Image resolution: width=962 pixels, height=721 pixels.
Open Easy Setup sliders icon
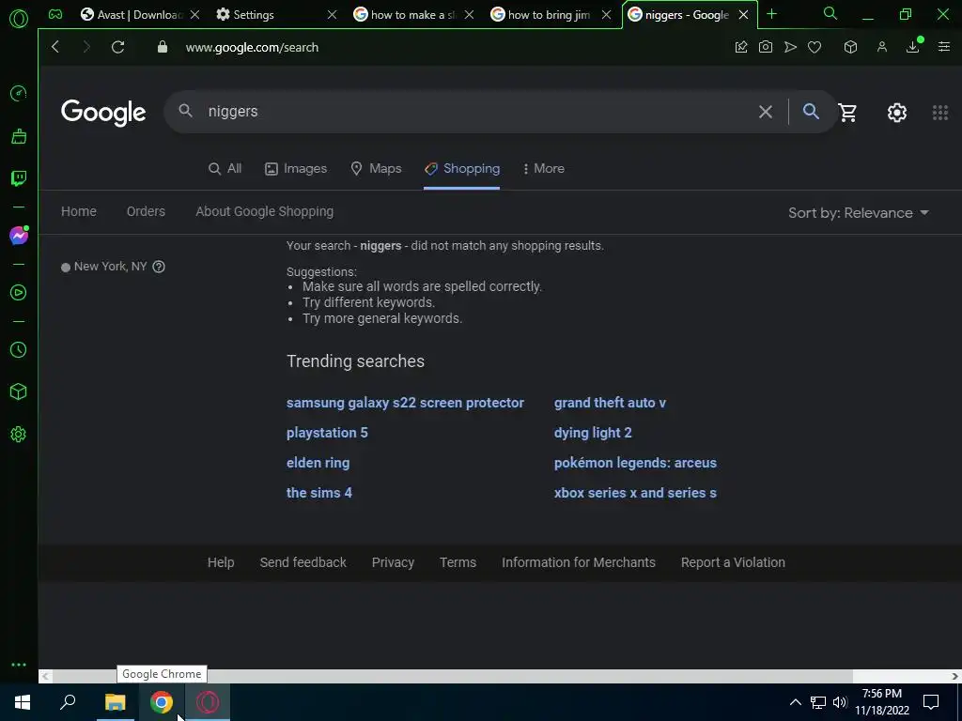943,47
